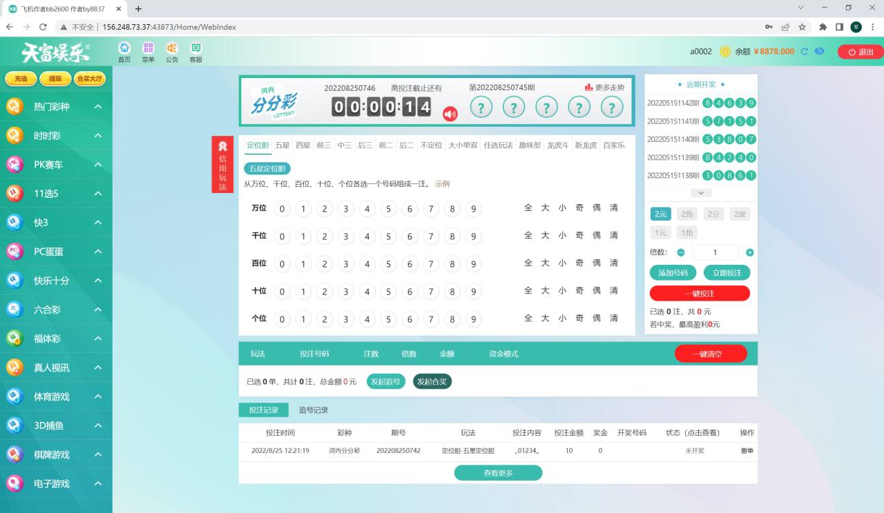This screenshot has width=884, height=513.
Task: Refresh the account balance
Action: pyautogui.click(x=804, y=52)
